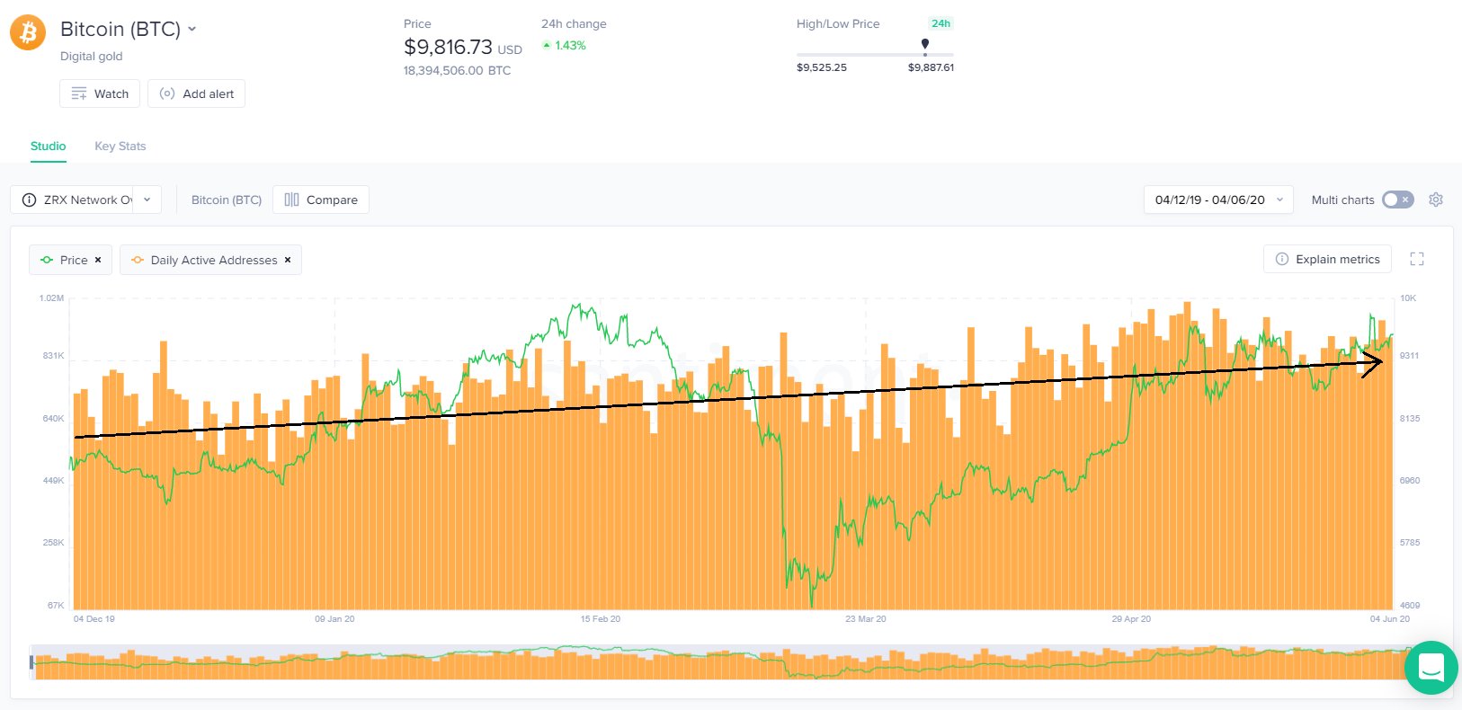Click the 23 Mar 20 axis label
The height and width of the screenshot is (710, 1462).
(x=866, y=618)
